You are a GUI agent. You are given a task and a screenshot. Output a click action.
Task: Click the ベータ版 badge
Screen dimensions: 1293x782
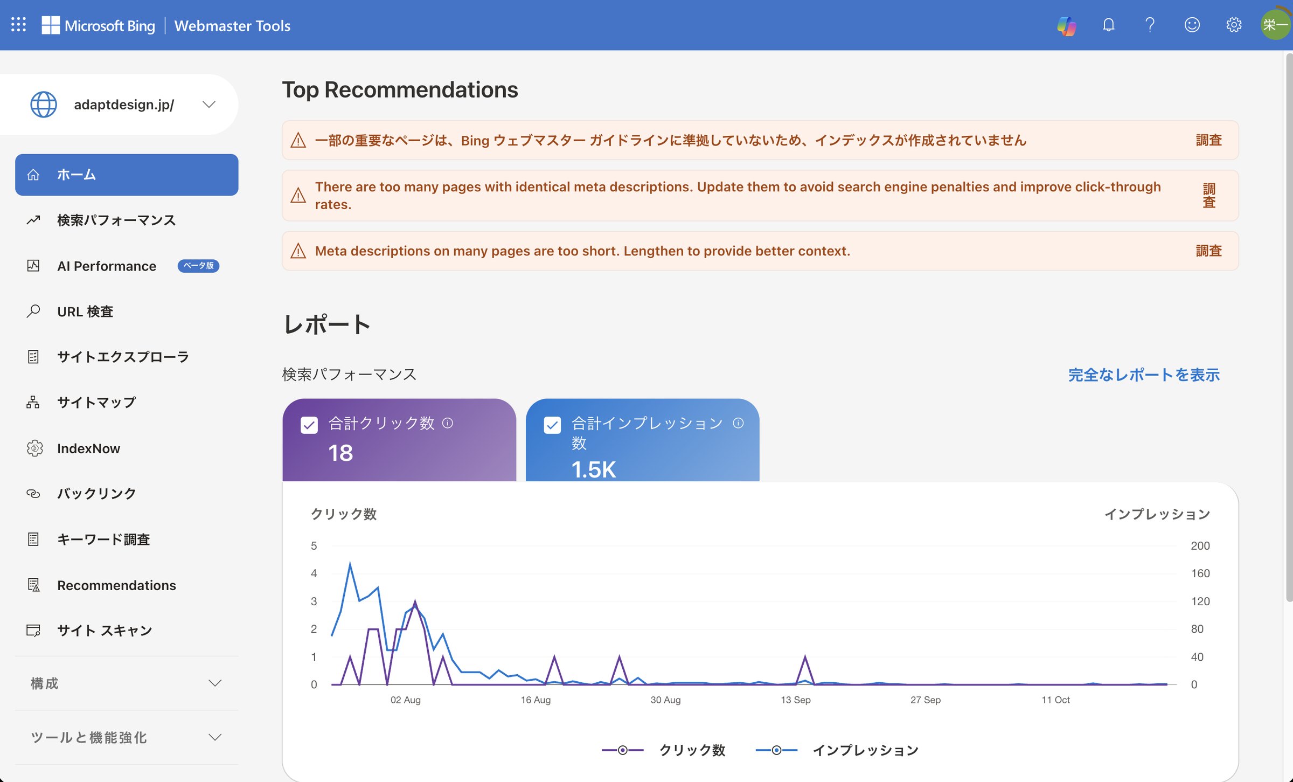point(198,266)
